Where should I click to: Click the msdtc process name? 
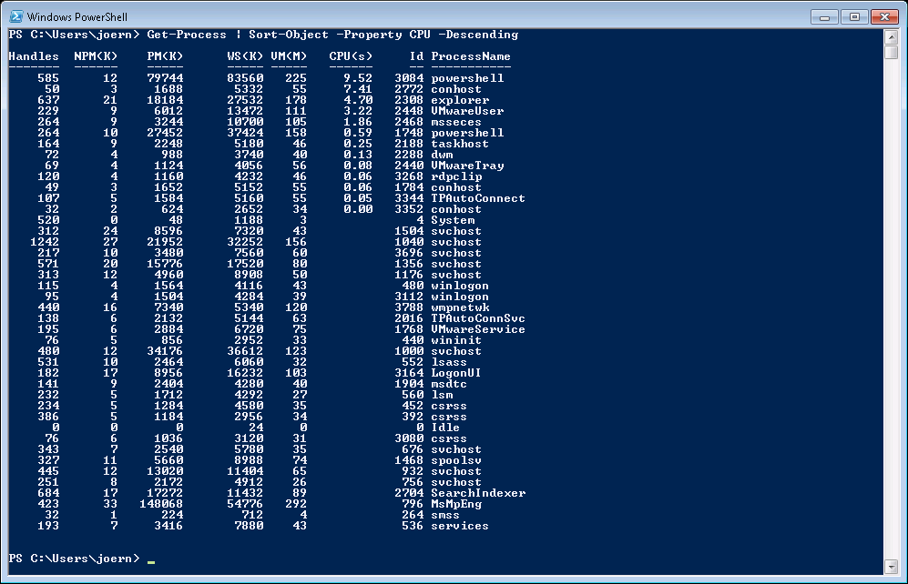(449, 384)
